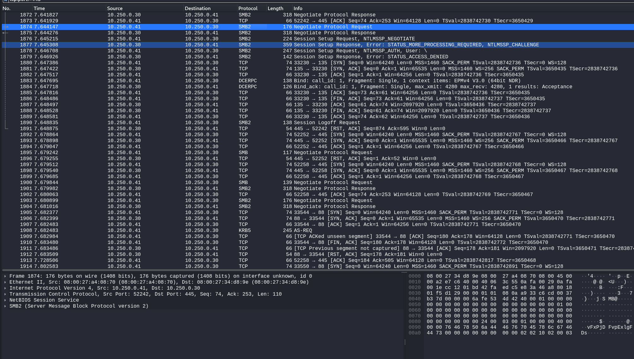This screenshot has width=634, height=359.
Task: Expand Transmission Control Protocol layer
Action: tap(5, 294)
